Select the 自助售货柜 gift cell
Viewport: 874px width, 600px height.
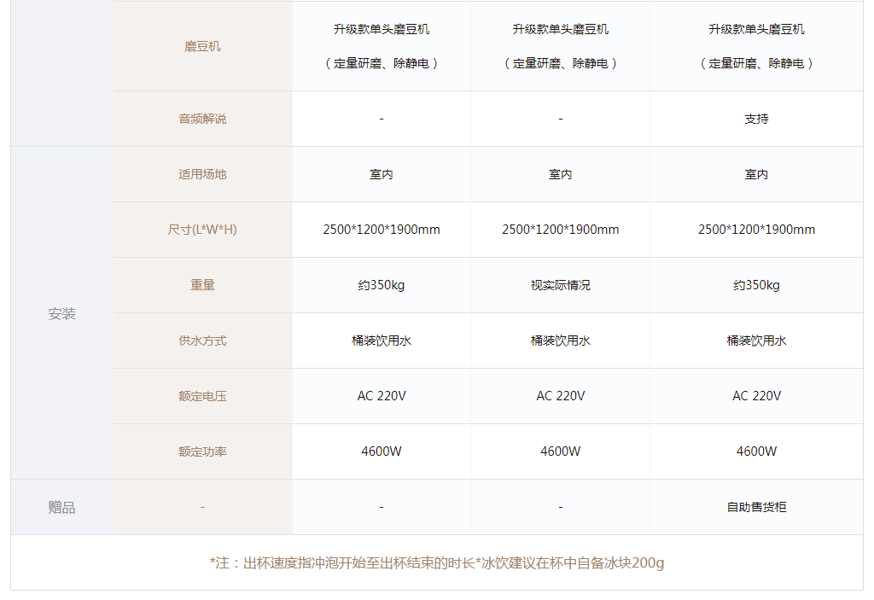[x=756, y=507]
